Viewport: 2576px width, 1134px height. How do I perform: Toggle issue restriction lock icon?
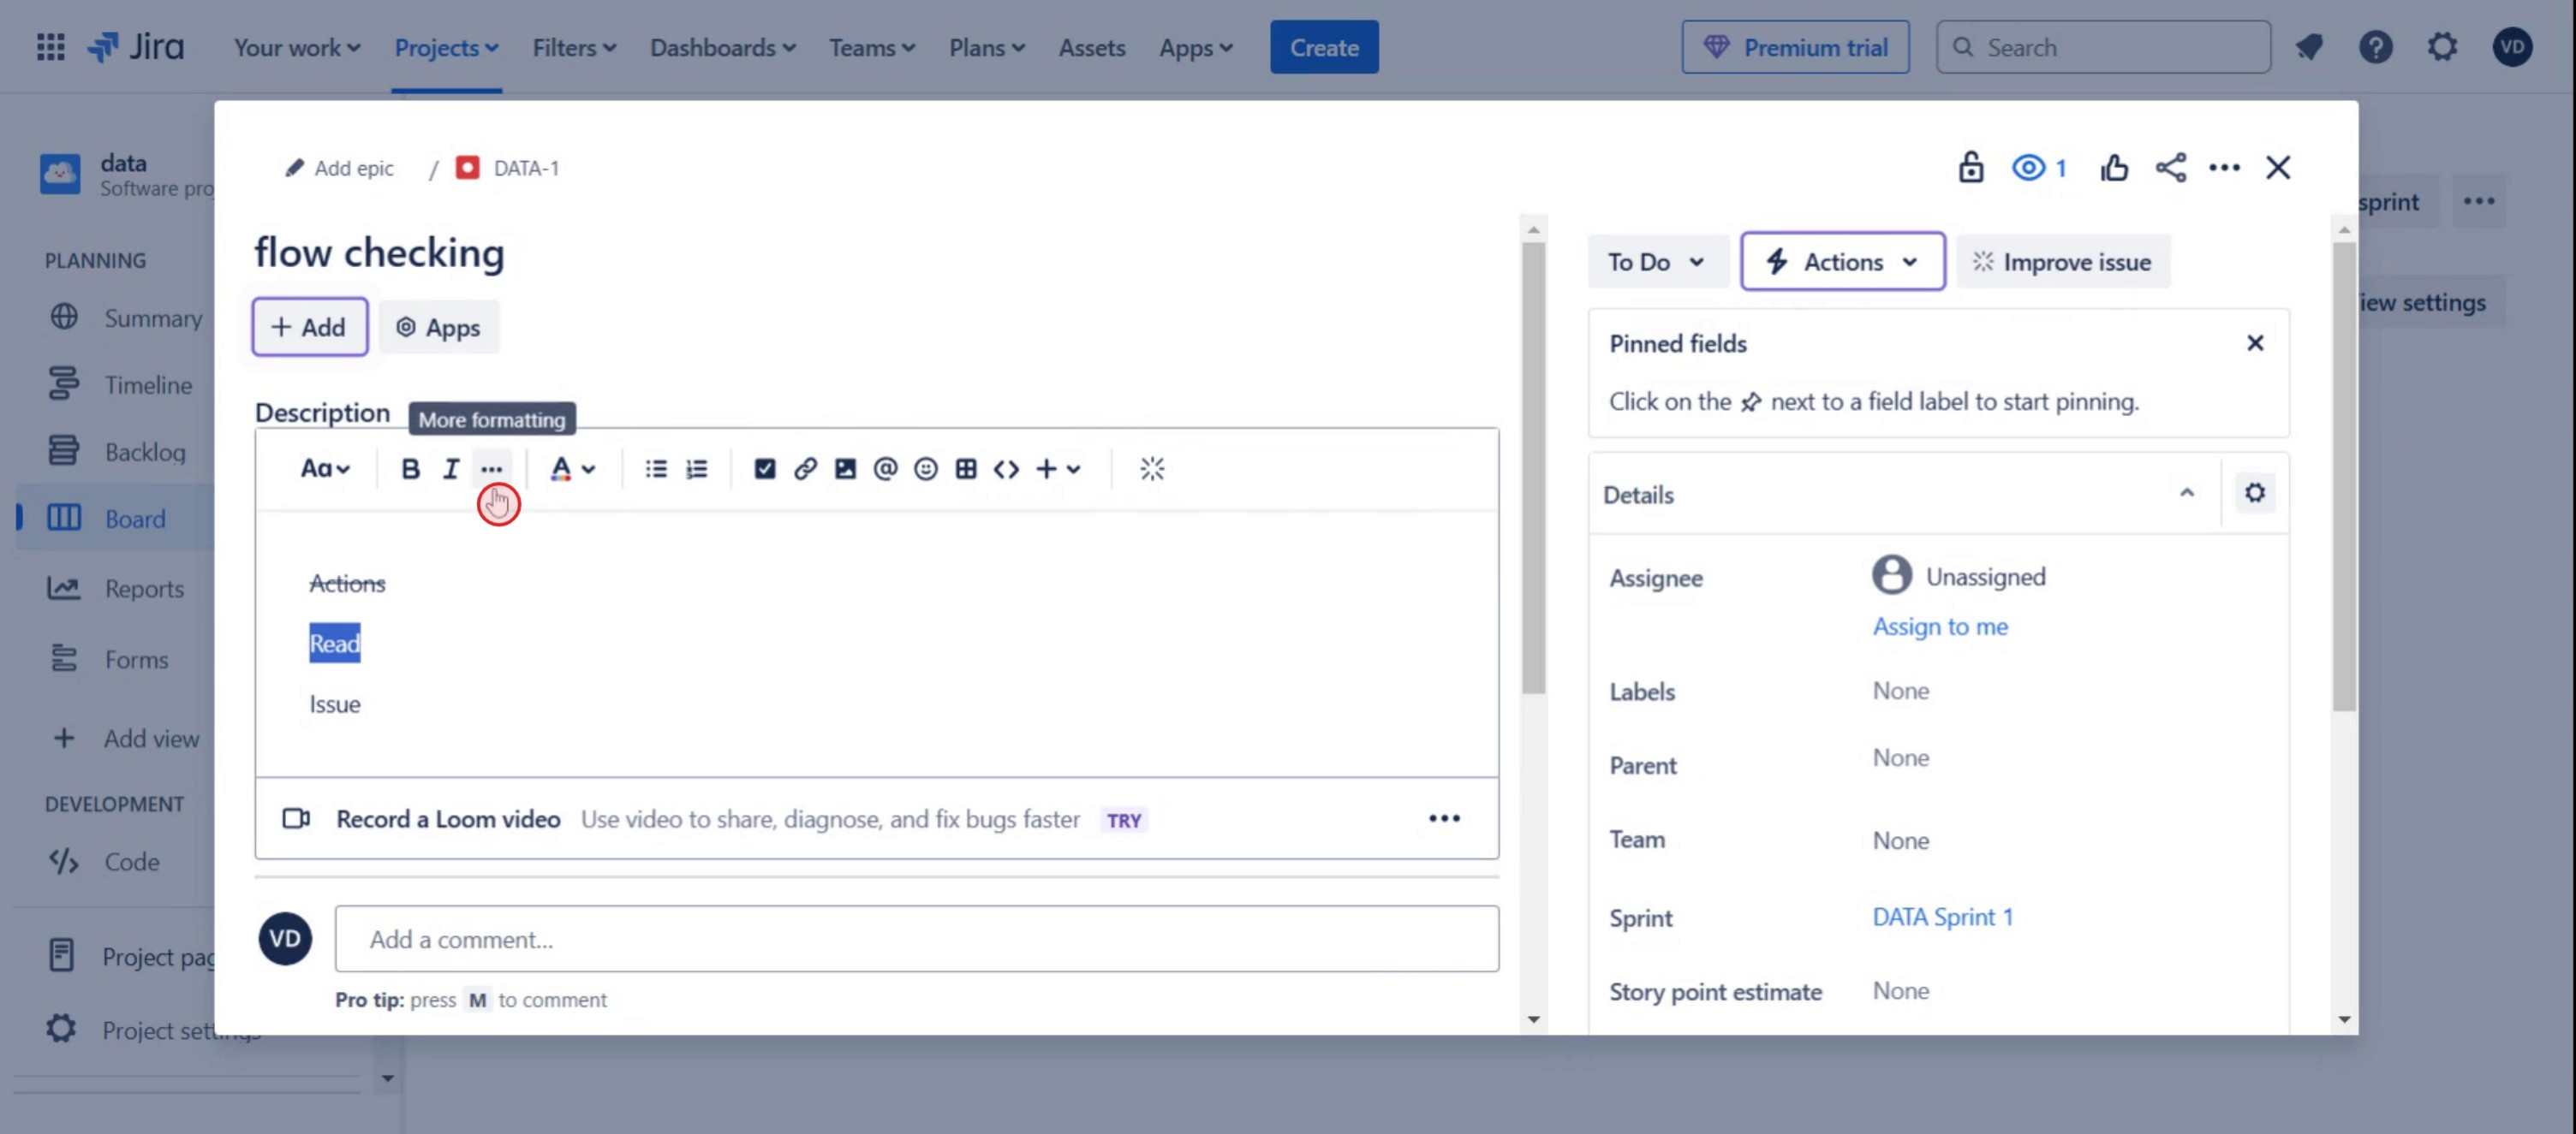[x=1970, y=167]
